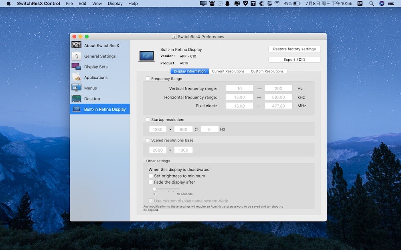Click the menu bar date and time
The height and width of the screenshot is (250, 401).
(x=329, y=3)
